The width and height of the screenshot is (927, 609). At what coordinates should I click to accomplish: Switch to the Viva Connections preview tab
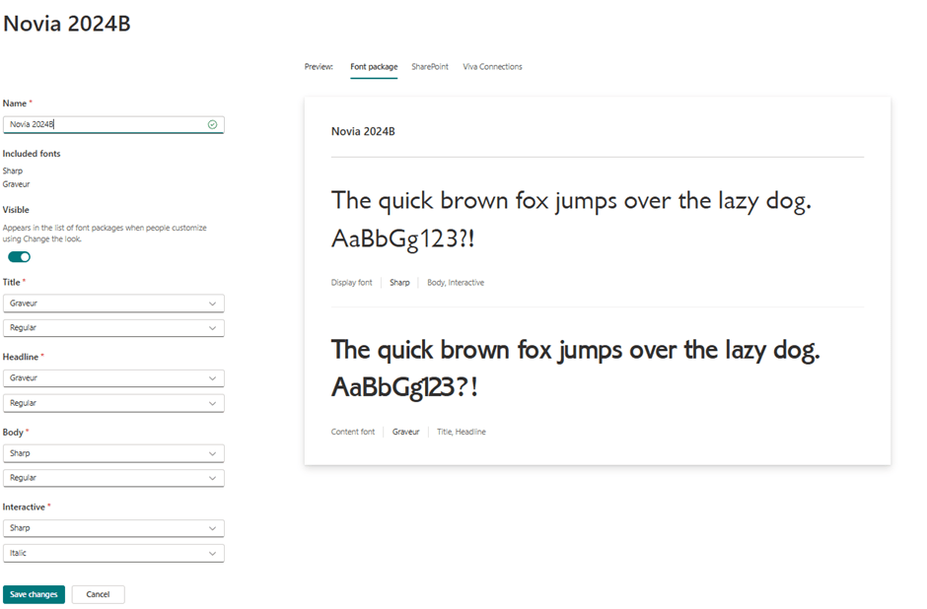point(492,66)
